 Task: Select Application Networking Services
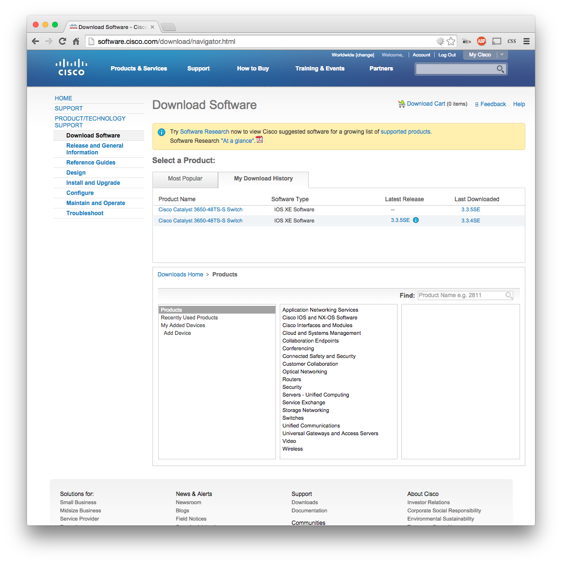[320, 310]
